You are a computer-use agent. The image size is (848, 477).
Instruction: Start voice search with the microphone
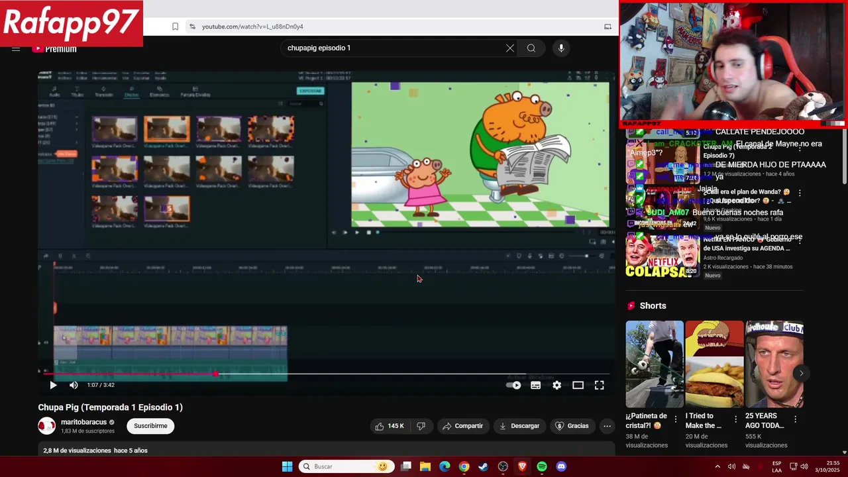[561, 48]
